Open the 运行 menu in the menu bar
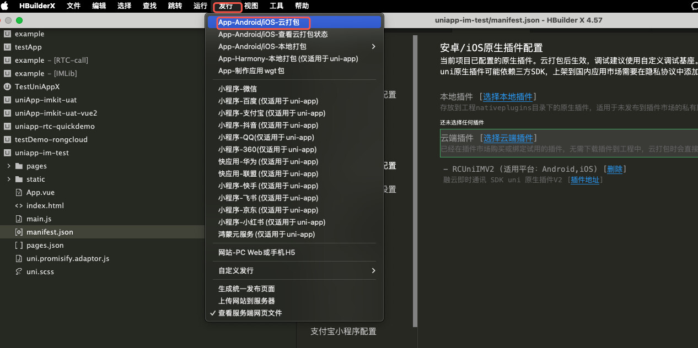This screenshot has width=698, height=348. click(x=201, y=6)
